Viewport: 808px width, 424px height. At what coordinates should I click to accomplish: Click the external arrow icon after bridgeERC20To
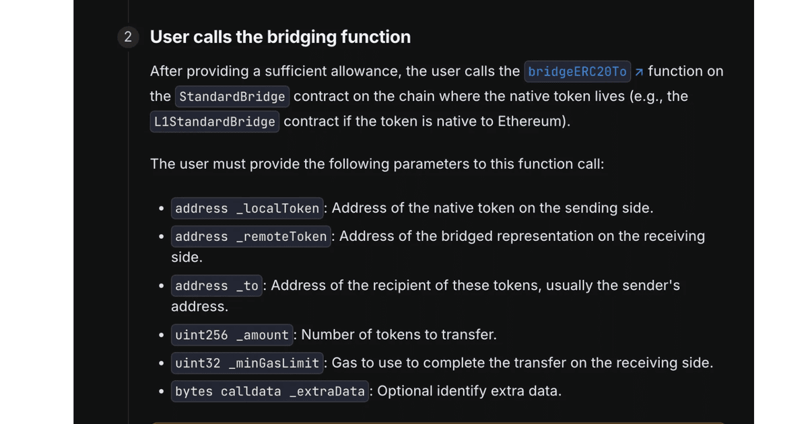pyautogui.click(x=640, y=71)
